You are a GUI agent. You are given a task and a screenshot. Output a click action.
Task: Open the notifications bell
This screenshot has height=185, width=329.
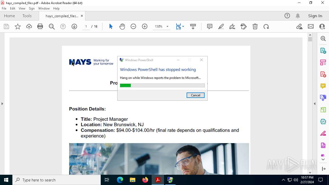298,16
